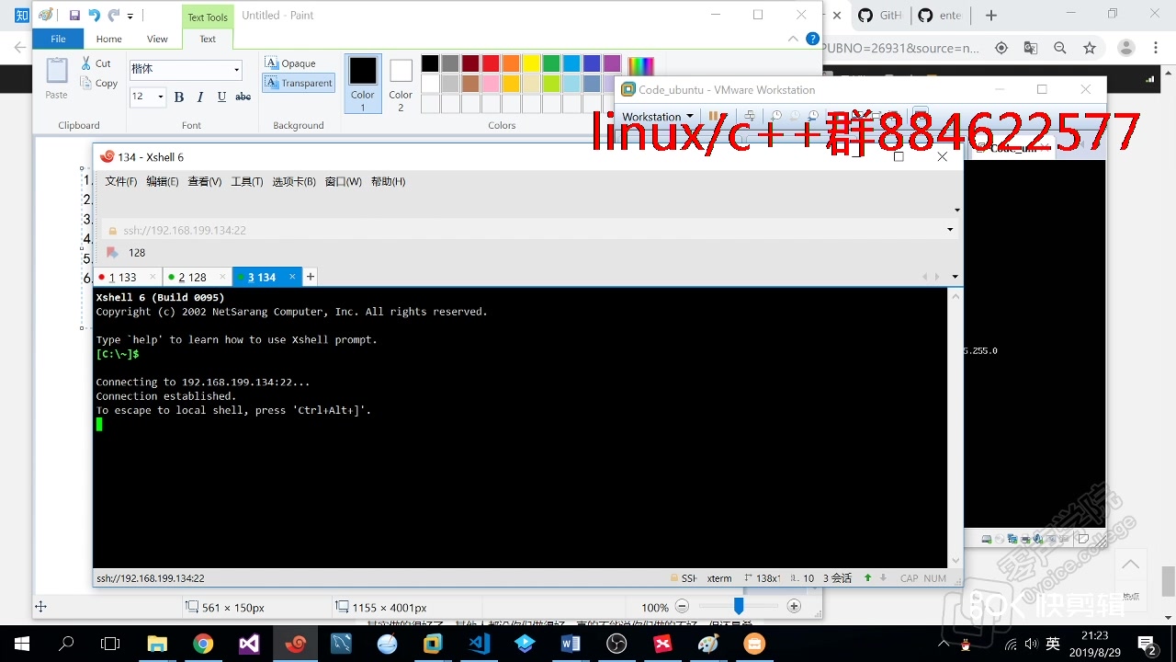
Task: Open Xshell 选项卡(B) menu
Action: point(294,181)
